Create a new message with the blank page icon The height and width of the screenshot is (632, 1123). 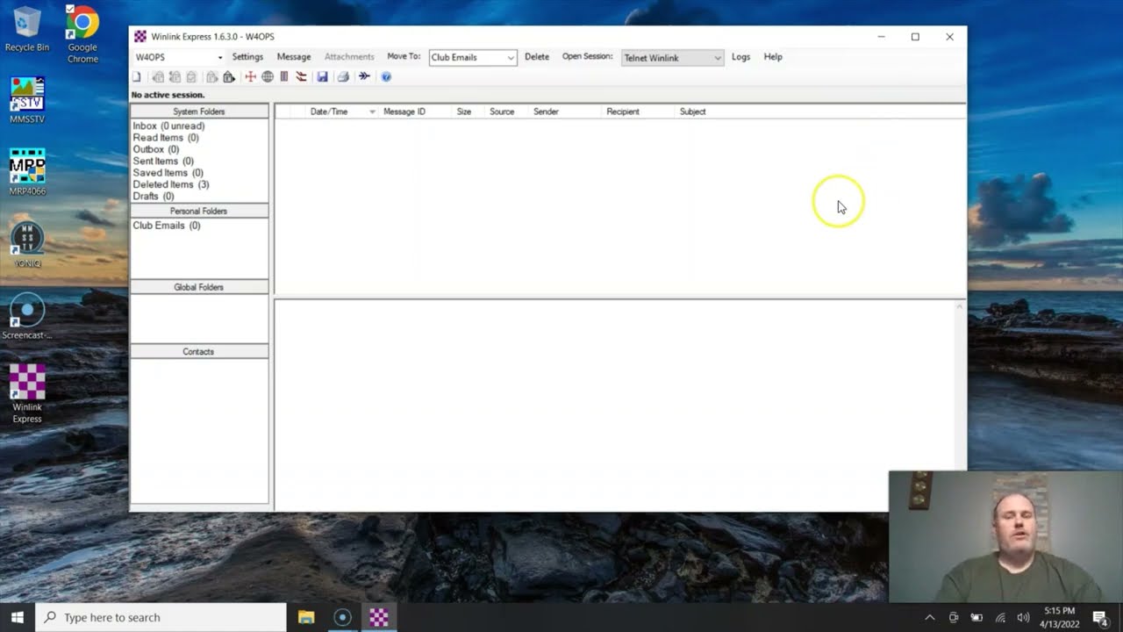pyautogui.click(x=136, y=77)
